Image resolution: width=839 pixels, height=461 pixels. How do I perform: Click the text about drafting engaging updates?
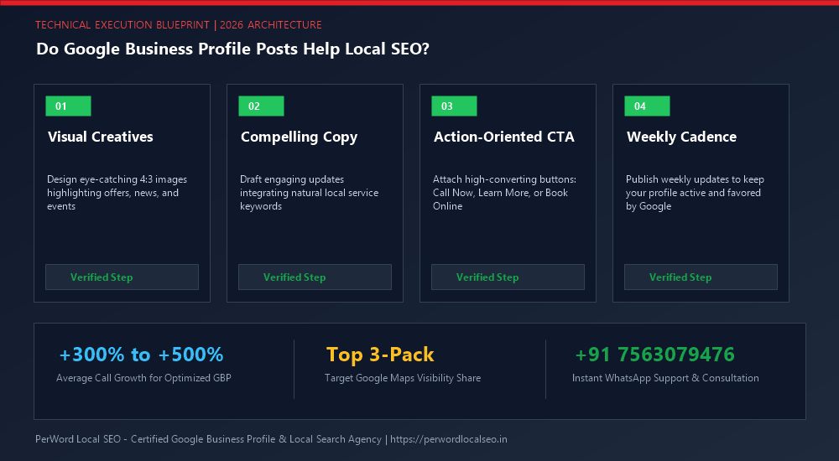310,193
